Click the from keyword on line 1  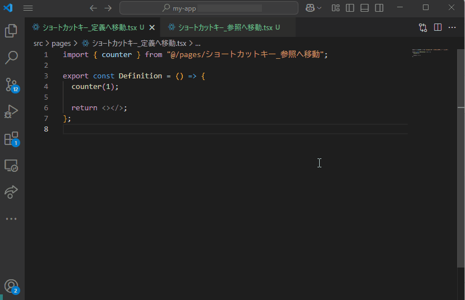pyautogui.click(x=154, y=54)
